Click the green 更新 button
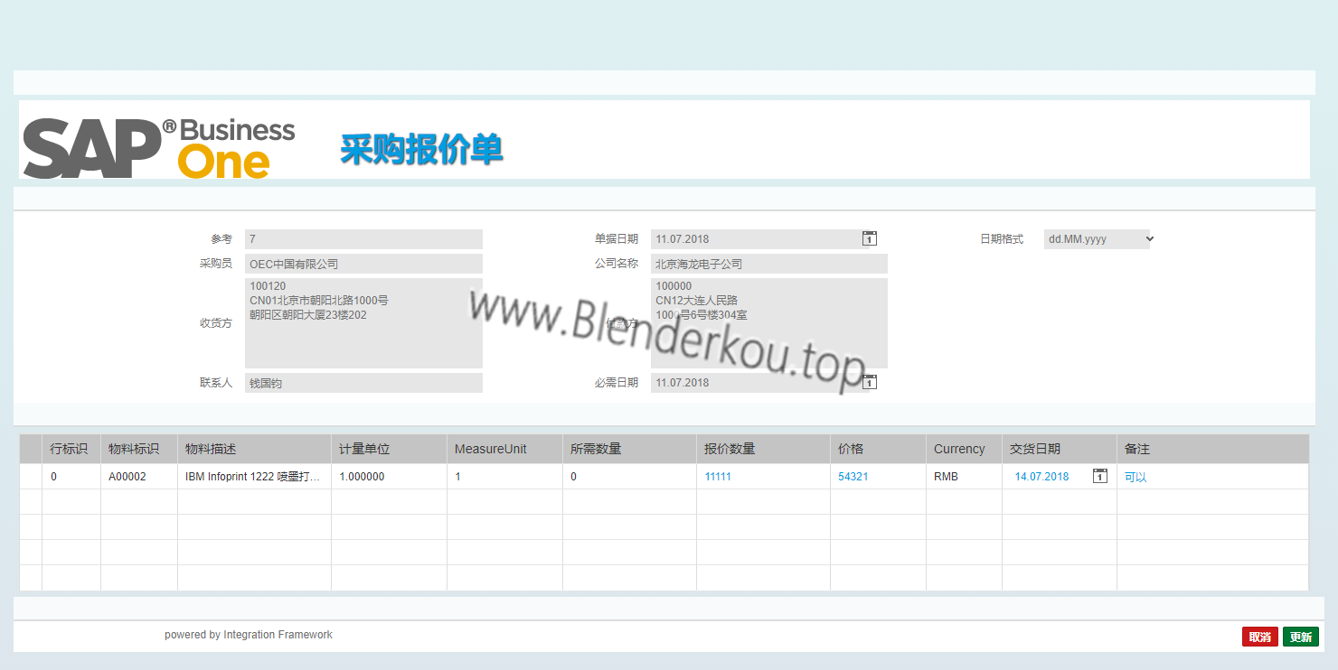1338x670 pixels. coord(1301,637)
